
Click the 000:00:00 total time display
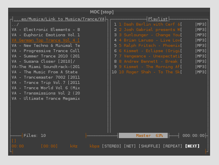(x=193, y=136)
